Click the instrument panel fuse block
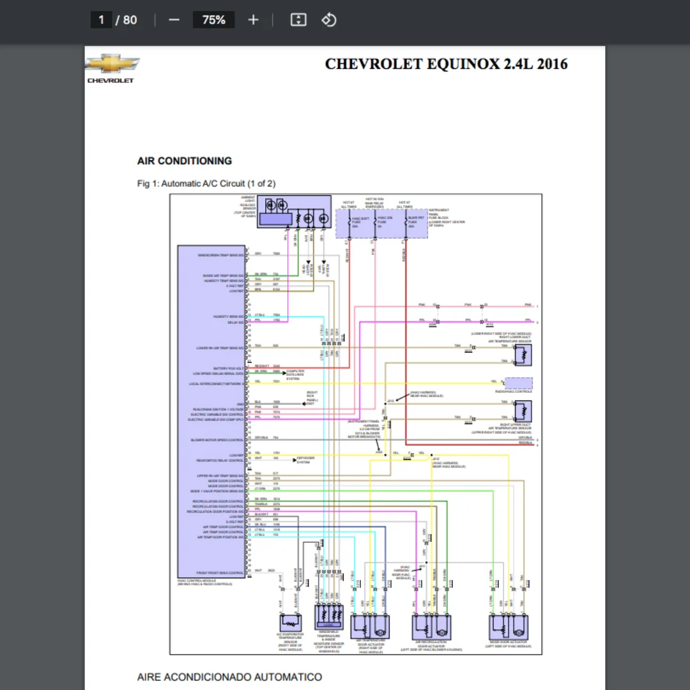 pyautogui.click(x=381, y=224)
